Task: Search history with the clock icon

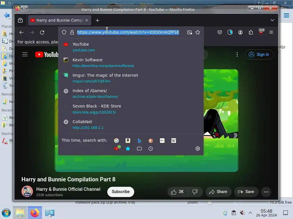Action: 151,149
